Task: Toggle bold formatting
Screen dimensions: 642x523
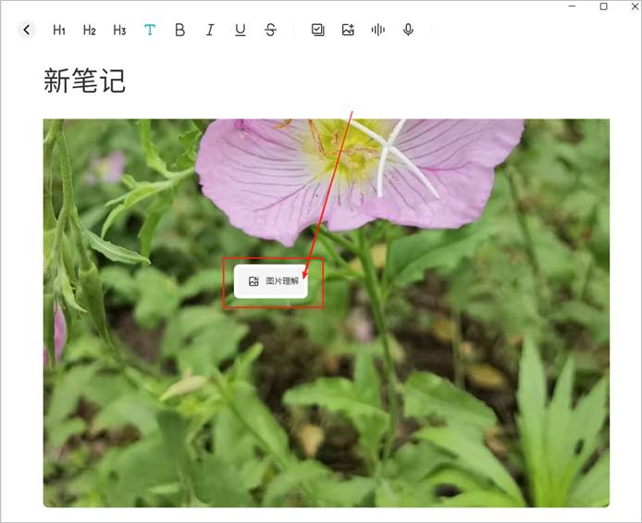Action: click(179, 30)
